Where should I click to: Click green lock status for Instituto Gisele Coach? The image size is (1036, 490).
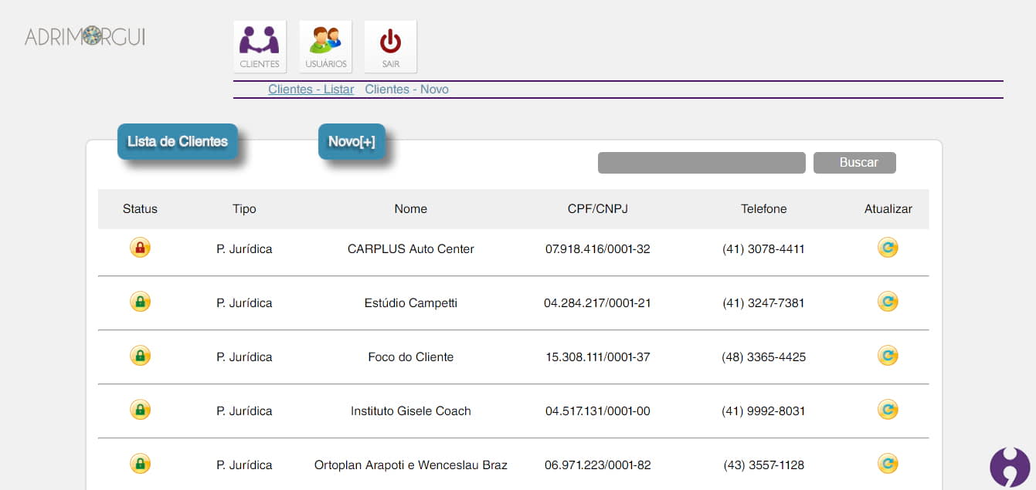coord(140,410)
